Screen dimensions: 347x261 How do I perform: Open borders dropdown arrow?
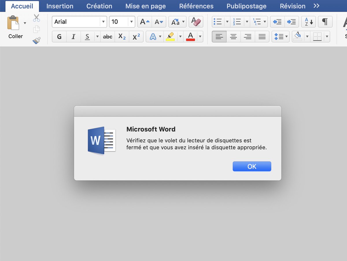[x=327, y=37]
